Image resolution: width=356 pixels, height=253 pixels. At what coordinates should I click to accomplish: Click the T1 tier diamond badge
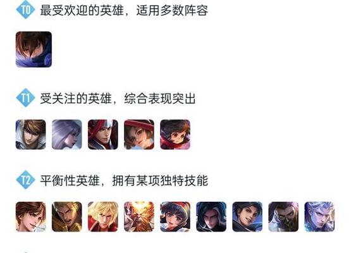click(x=25, y=97)
